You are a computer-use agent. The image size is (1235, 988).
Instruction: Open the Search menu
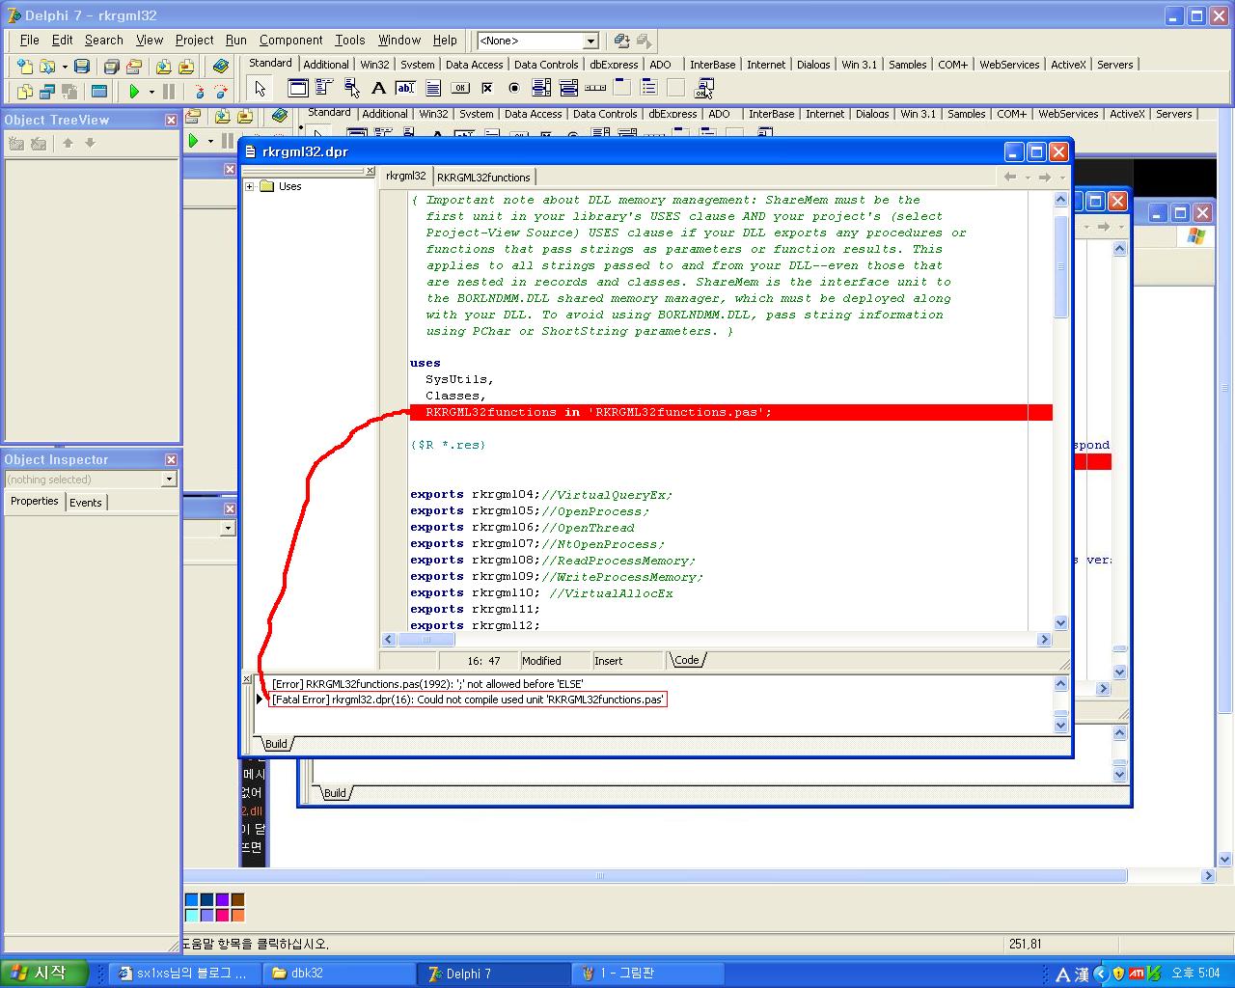point(103,40)
